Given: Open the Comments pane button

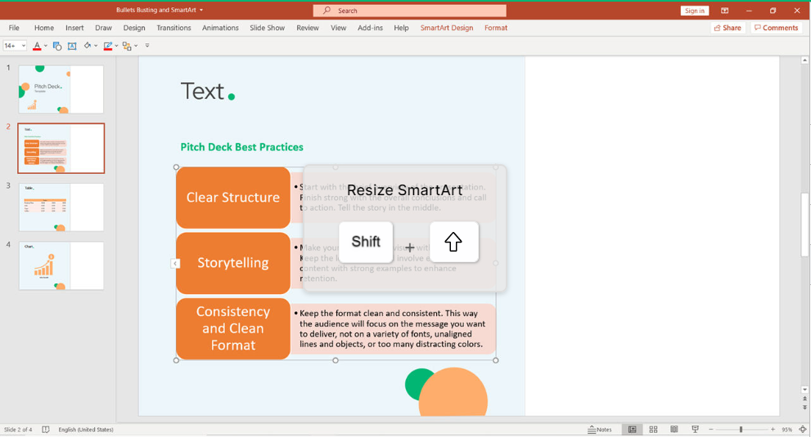Looking at the screenshot, I should tap(777, 28).
